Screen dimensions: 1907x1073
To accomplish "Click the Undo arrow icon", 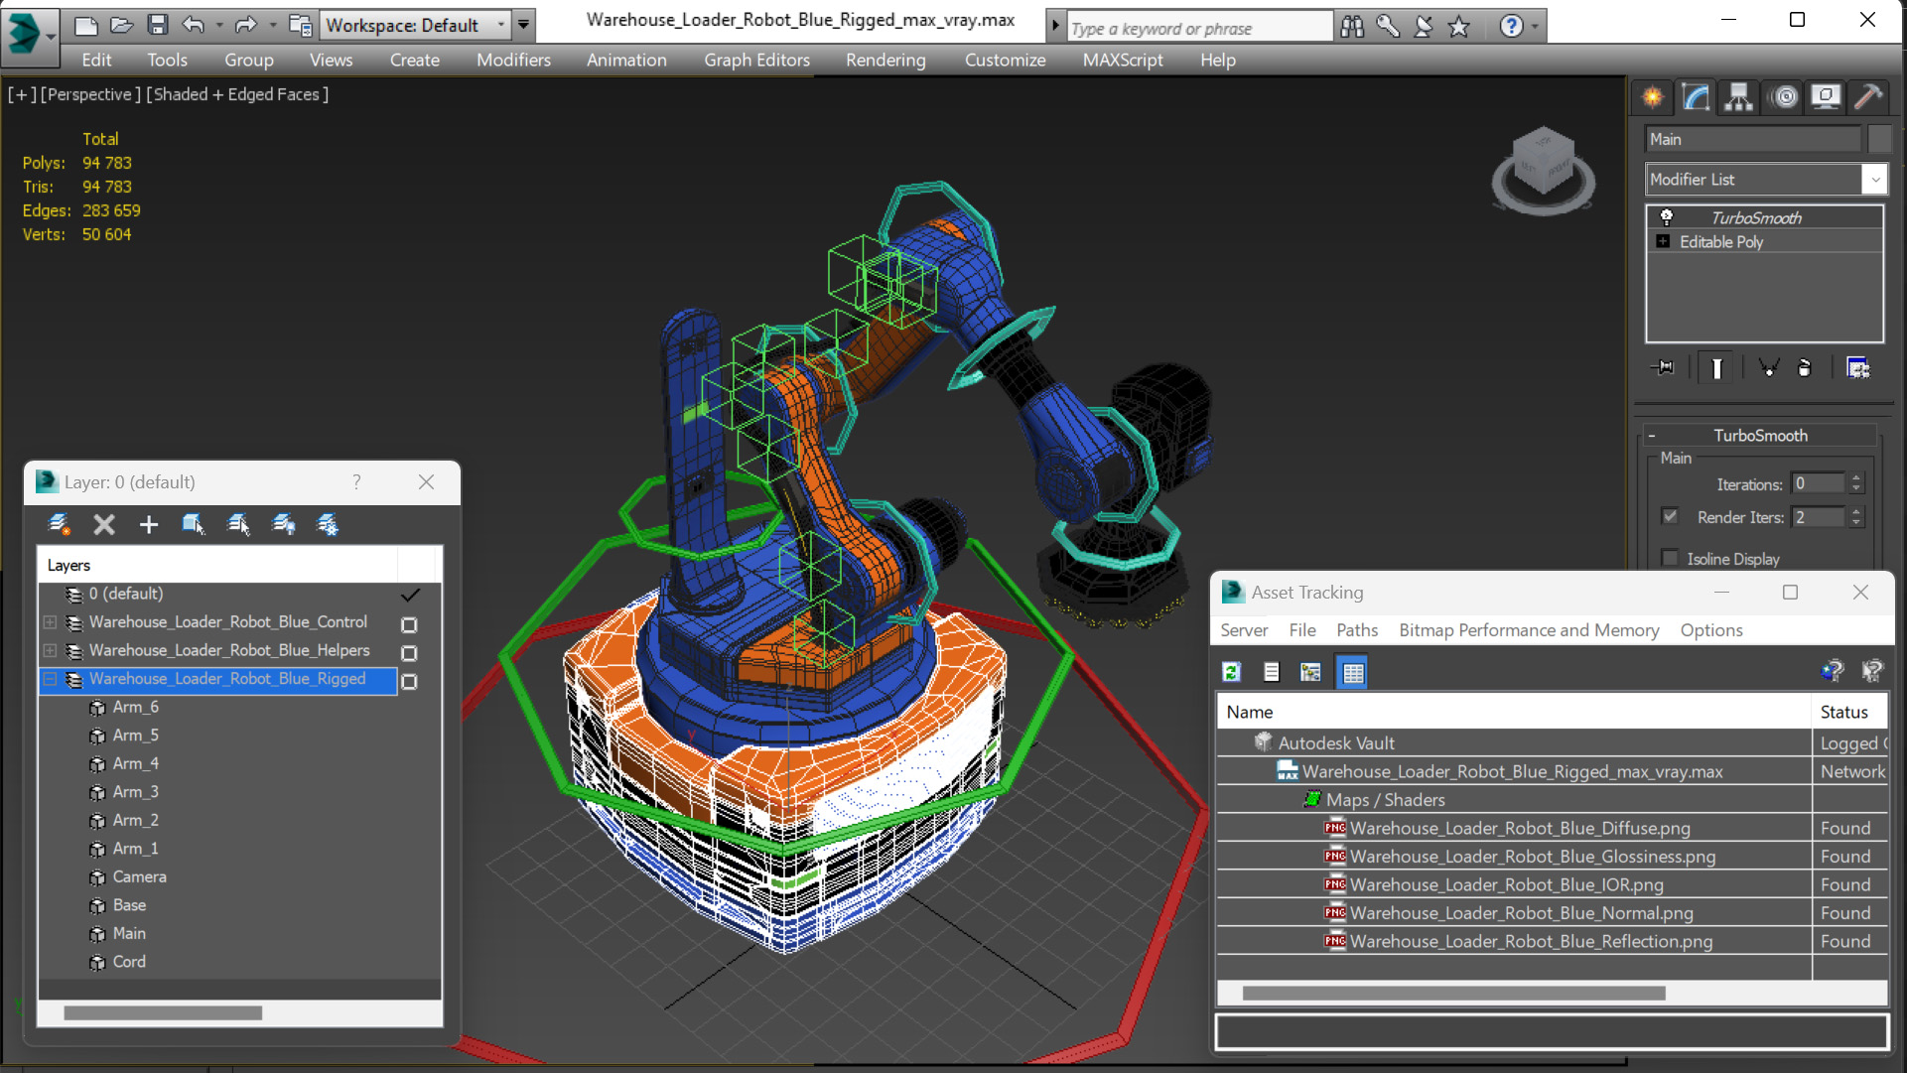I will pyautogui.click(x=194, y=25).
